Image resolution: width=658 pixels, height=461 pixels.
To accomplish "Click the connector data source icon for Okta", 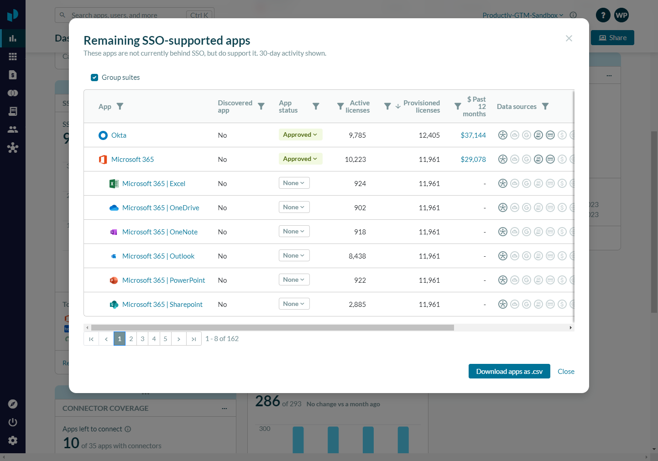I will tap(503, 135).
